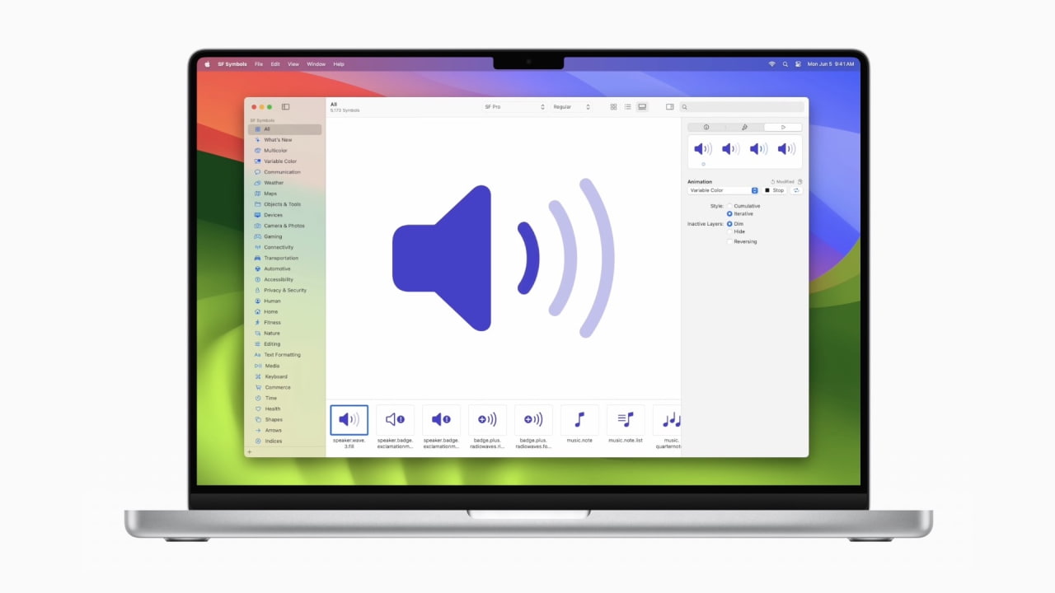Switch to grid view layout
The height and width of the screenshot is (593, 1055).
coord(613,107)
